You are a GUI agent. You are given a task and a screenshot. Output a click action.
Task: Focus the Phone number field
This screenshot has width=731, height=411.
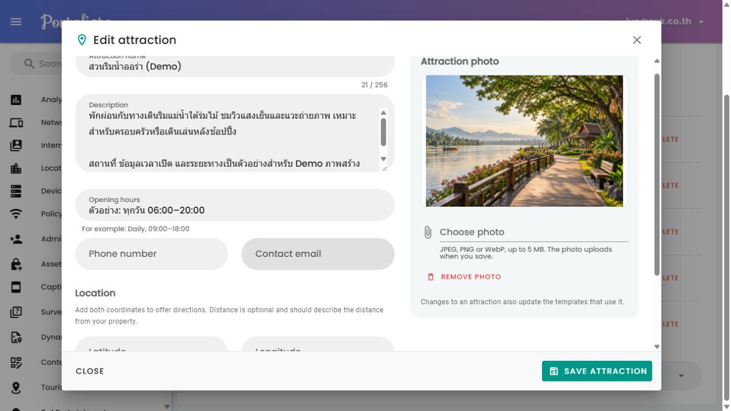152,254
